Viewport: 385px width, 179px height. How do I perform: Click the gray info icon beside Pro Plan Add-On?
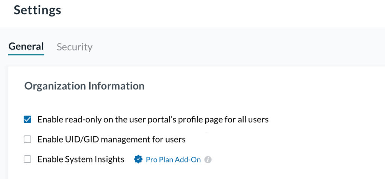[208, 160]
